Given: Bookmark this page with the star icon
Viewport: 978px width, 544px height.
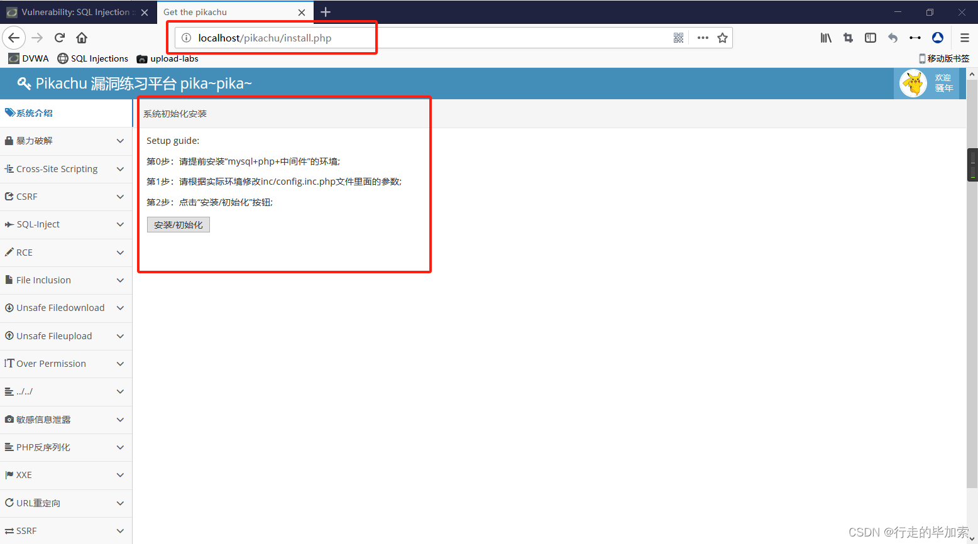Looking at the screenshot, I should point(722,38).
